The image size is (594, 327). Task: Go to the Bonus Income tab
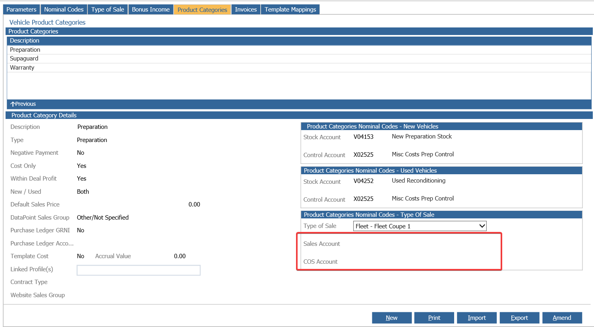click(x=151, y=10)
